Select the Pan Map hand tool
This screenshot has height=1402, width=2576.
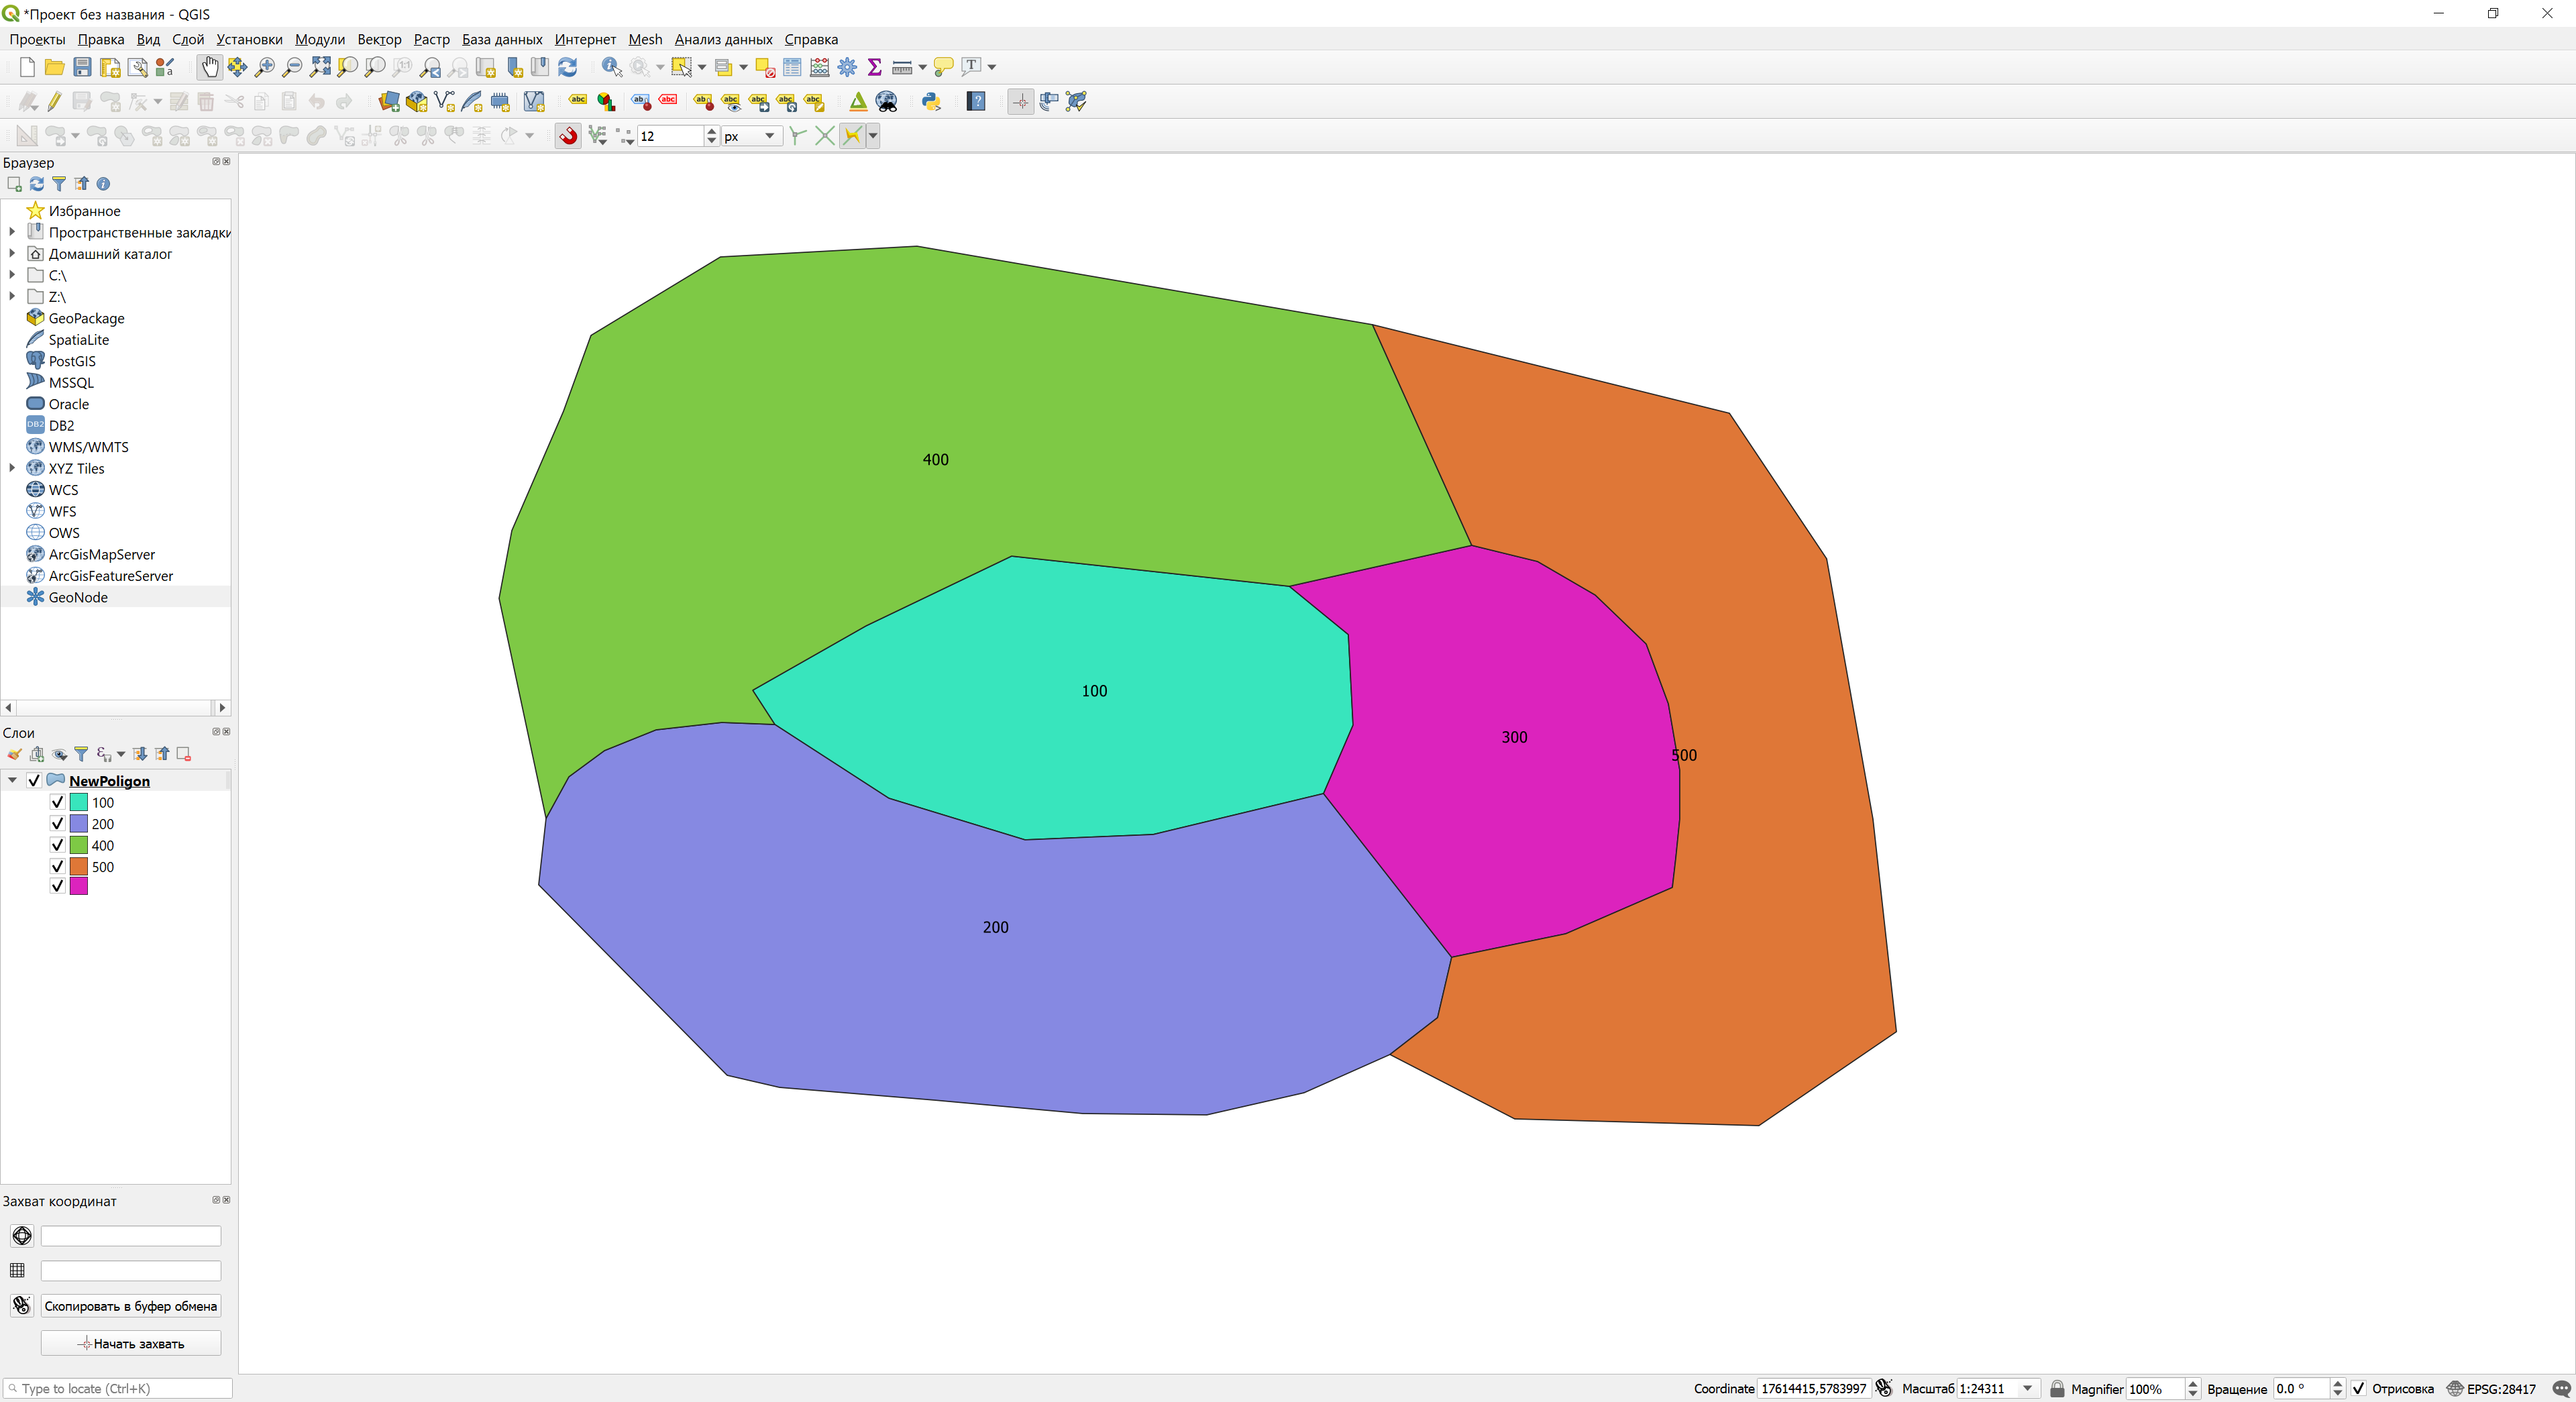tap(209, 67)
